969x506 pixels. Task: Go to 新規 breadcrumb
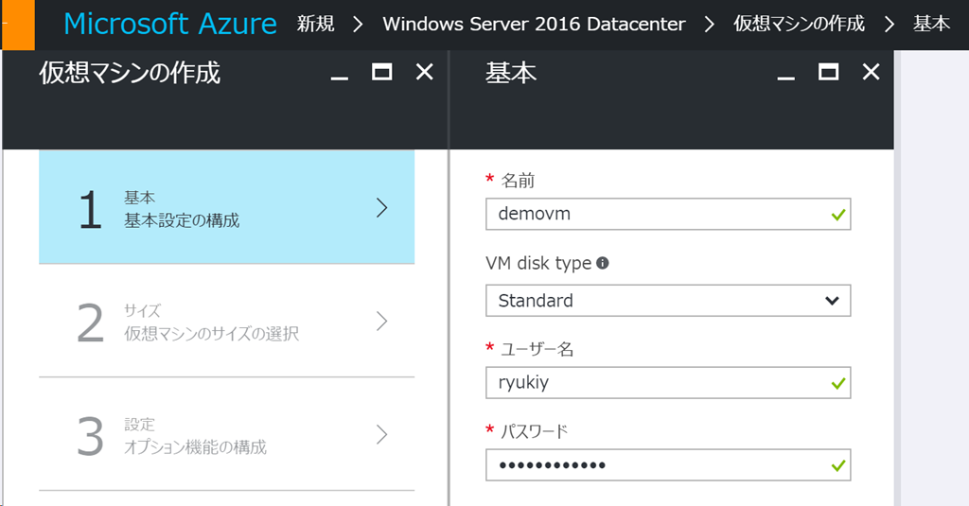click(x=316, y=24)
